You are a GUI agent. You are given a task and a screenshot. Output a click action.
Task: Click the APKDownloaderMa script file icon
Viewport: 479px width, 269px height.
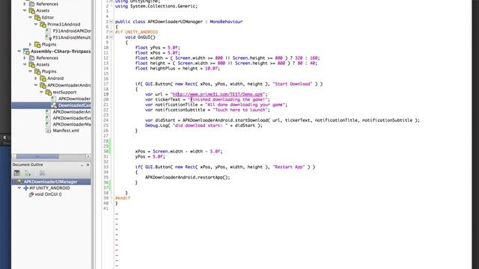(48, 124)
